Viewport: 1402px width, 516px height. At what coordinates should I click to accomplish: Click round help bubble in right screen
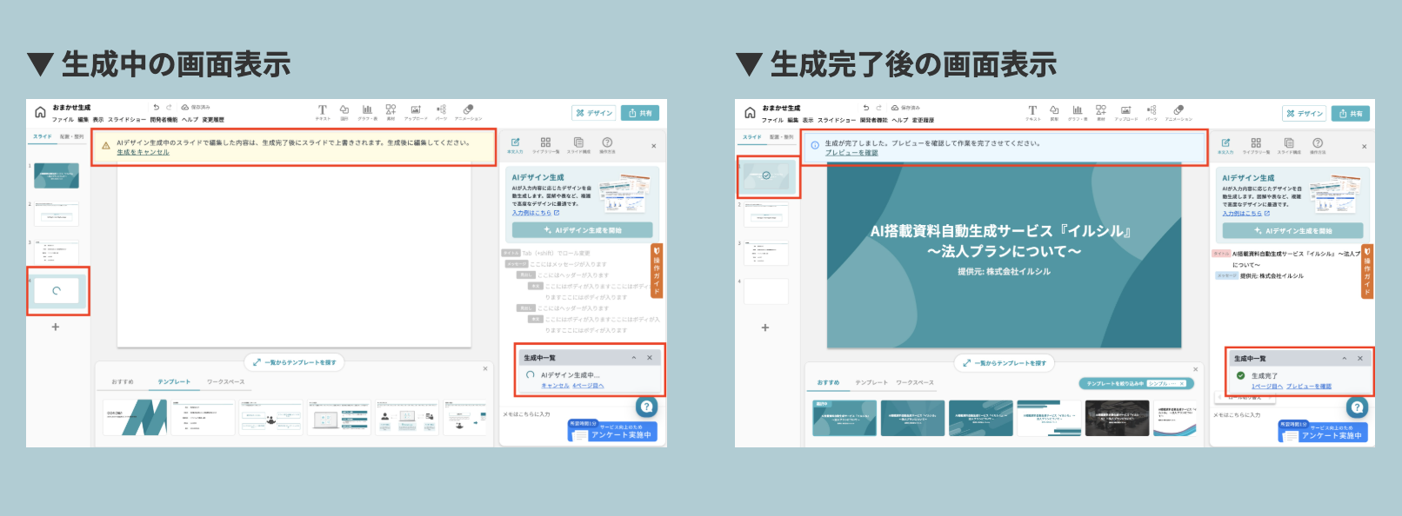1357,407
